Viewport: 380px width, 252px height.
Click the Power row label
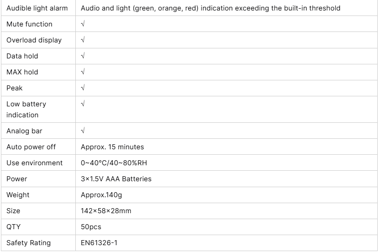[x=17, y=179]
